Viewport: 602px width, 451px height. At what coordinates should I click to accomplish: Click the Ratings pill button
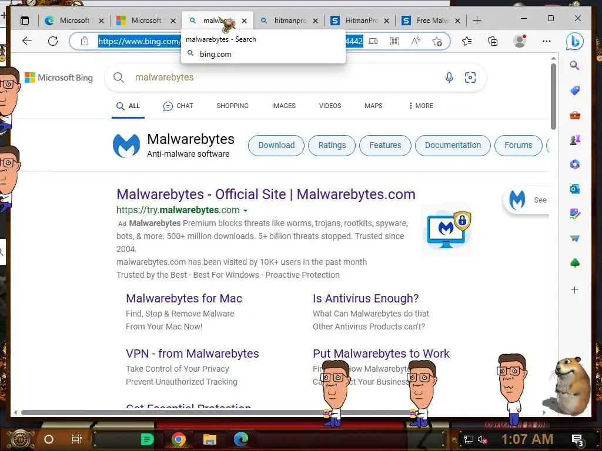(x=332, y=146)
